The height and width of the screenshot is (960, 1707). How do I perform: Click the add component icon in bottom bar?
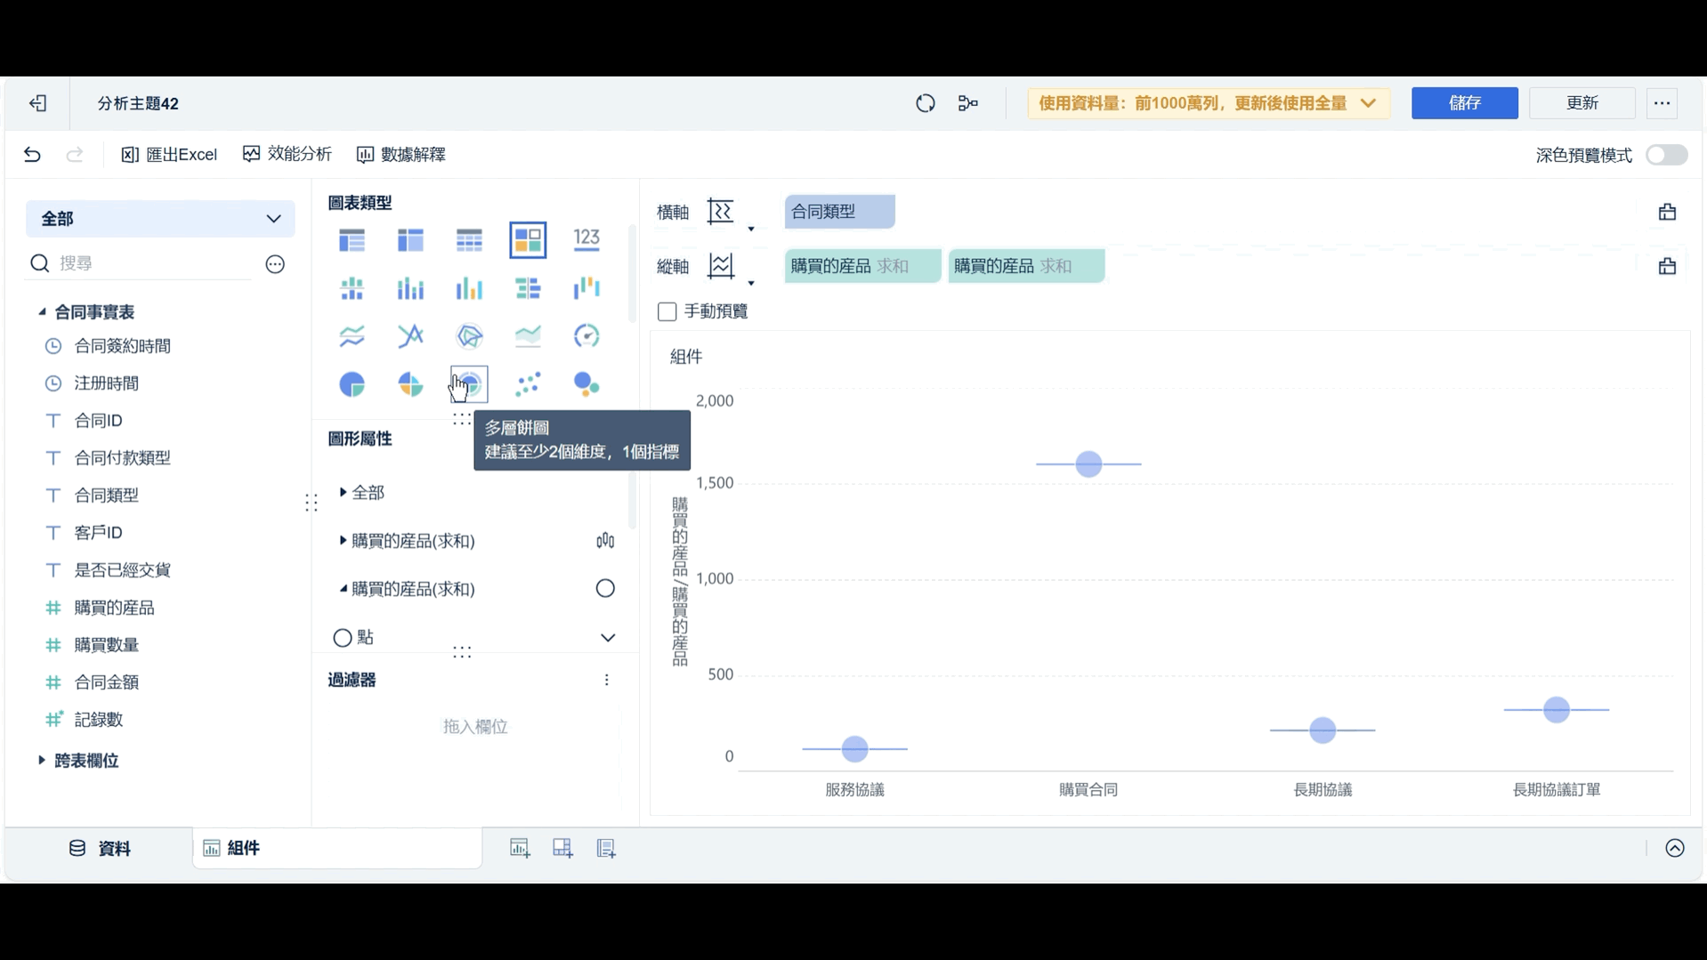pos(520,848)
